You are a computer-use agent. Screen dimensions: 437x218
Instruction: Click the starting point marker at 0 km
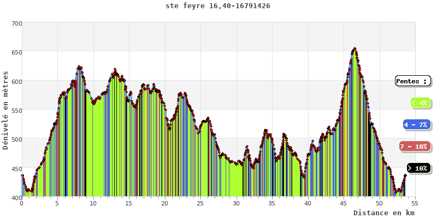[22, 175]
